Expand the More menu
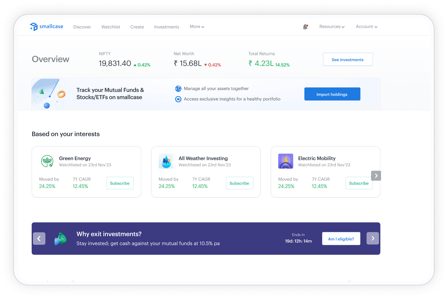Screen dimensions: 448x298 pyautogui.click(x=197, y=27)
